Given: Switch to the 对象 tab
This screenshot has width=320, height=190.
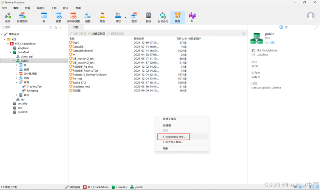Looking at the screenshot, I should tap(76, 27).
